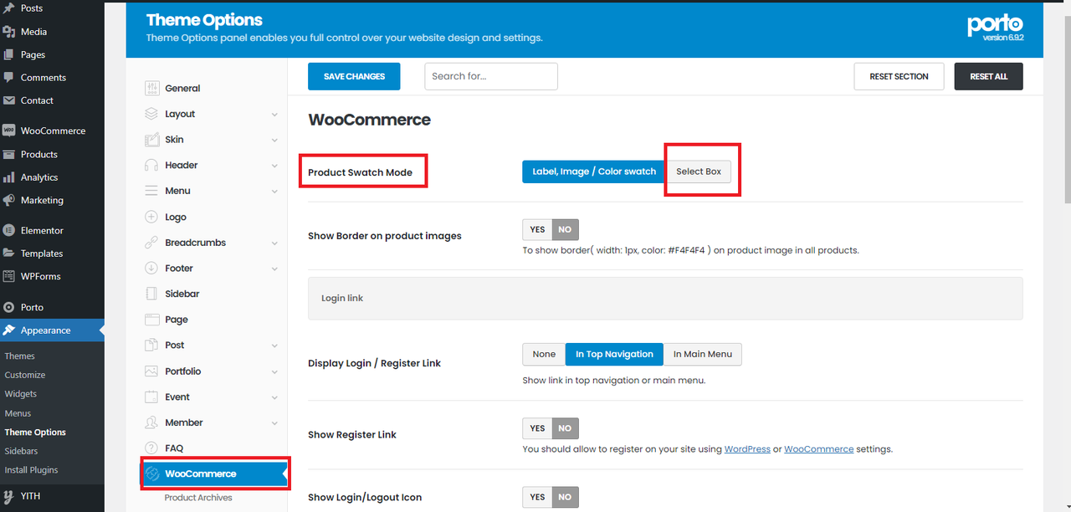
Task: Click the Skin paint icon
Action: point(151,140)
